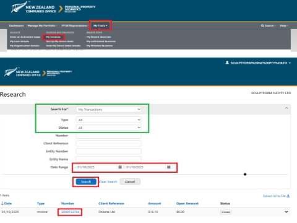The image size is (297, 223).
Task: Select Enter an Activation Code menu item
Action: pos(25,37)
